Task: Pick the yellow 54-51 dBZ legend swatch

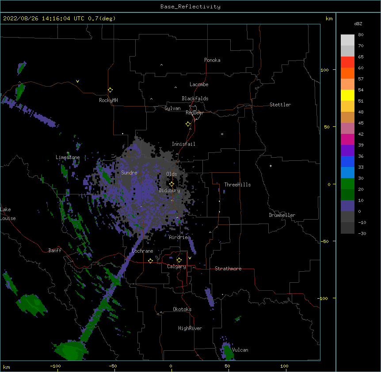Action: (x=347, y=95)
